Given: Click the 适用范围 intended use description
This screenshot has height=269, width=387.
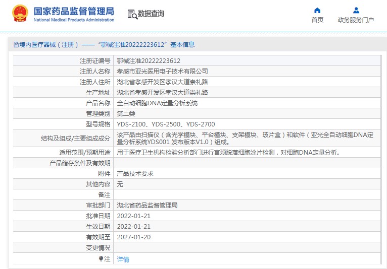Looking at the screenshot, I should coord(228,153).
